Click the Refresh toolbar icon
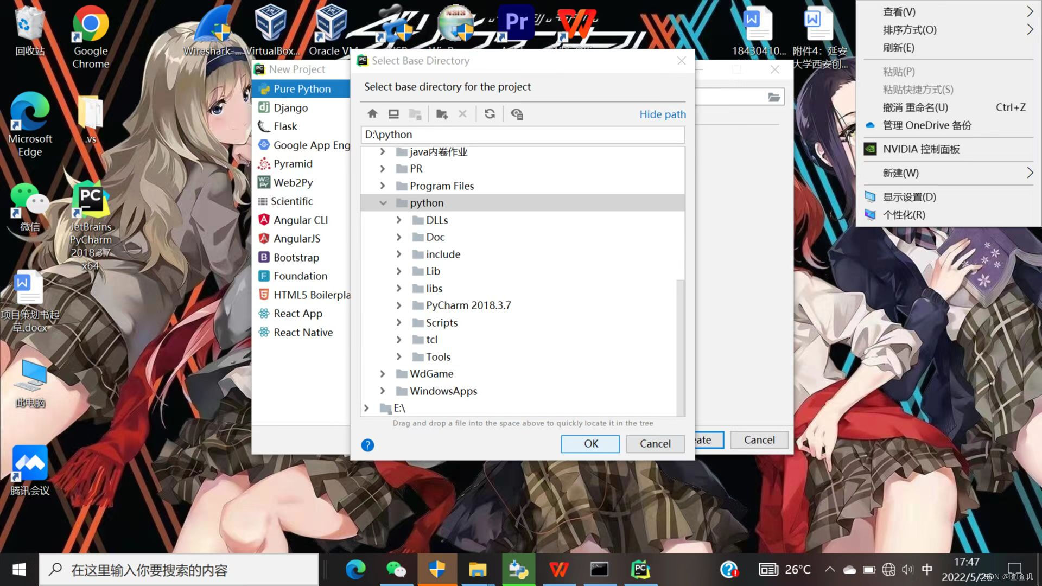 [490, 114]
